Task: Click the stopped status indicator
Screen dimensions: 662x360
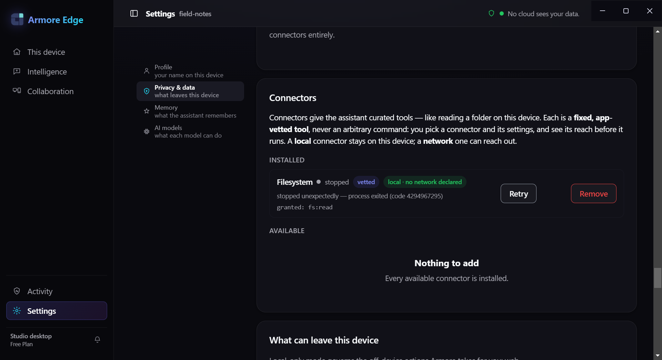Action: 333,182
